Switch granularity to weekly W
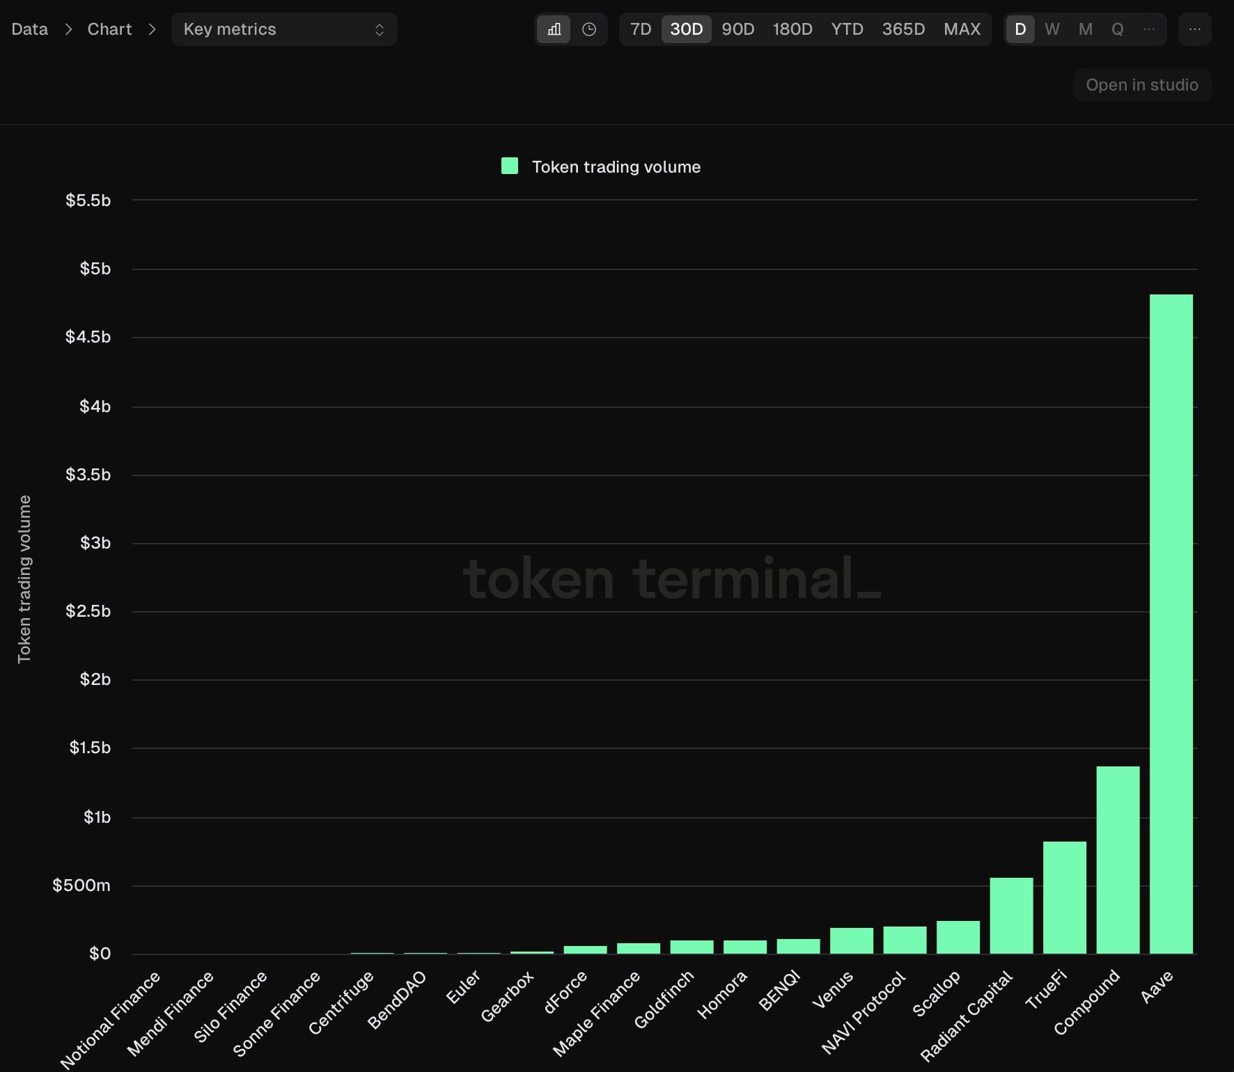Viewport: 1234px width, 1072px height. click(x=1052, y=29)
